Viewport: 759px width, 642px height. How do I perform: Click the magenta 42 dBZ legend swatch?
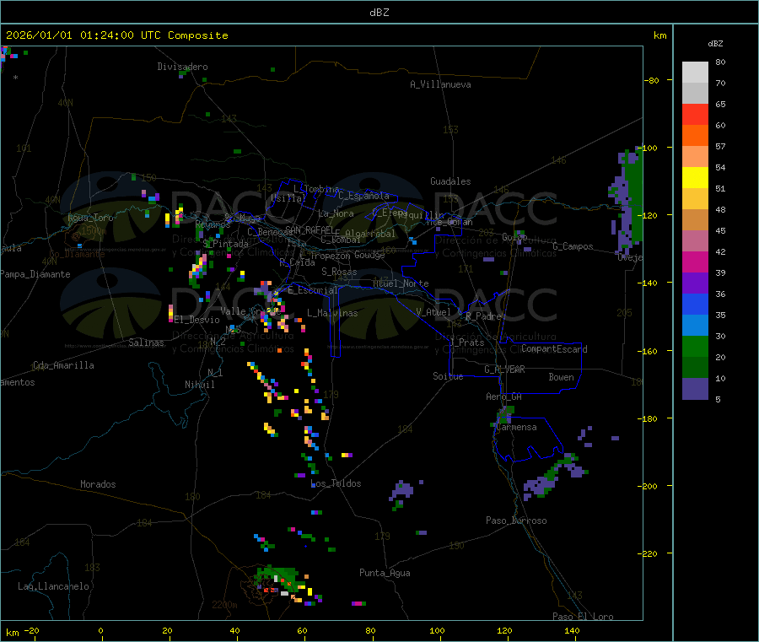tap(695, 262)
